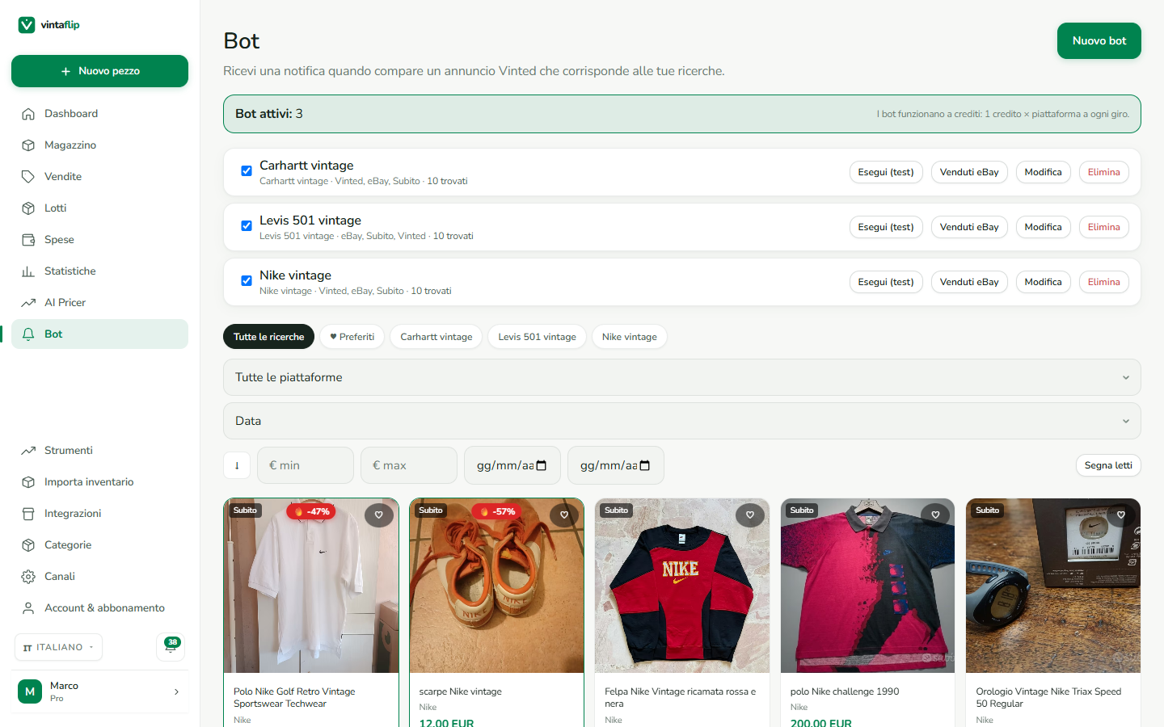Image resolution: width=1164 pixels, height=727 pixels.
Task: Select the Carhartt vintage filter tab
Action: point(436,337)
